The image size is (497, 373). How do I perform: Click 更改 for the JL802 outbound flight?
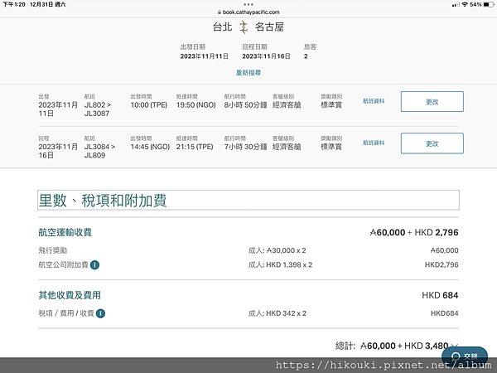point(432,101)
